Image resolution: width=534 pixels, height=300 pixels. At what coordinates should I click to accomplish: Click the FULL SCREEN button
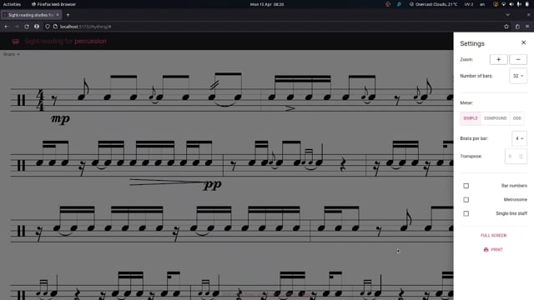[493, 235]
